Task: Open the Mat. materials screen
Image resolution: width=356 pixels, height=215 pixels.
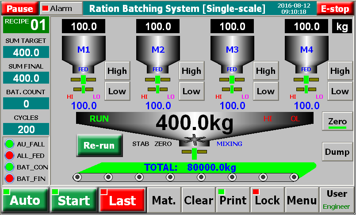Action: click(x=164, y=200)
